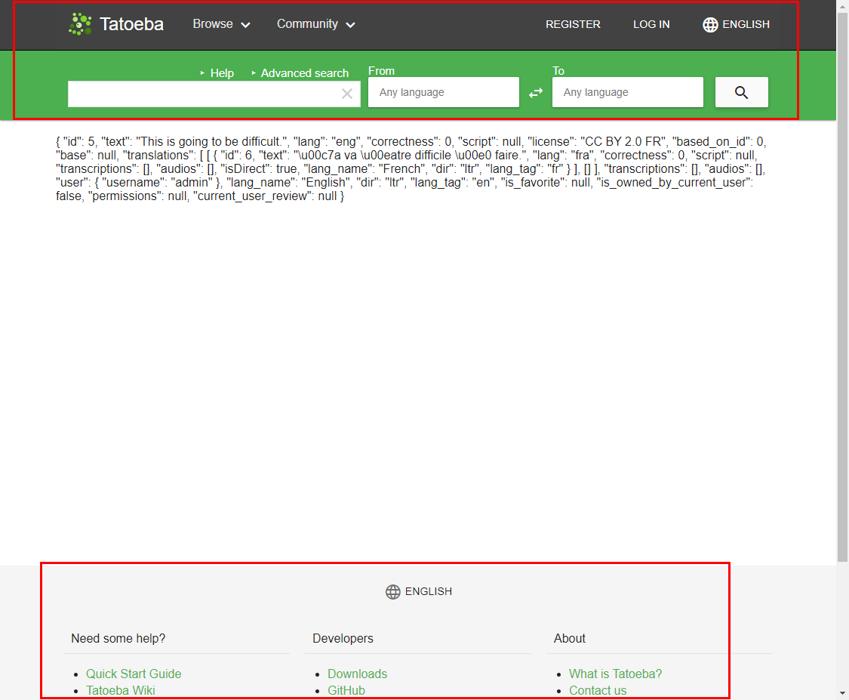Open the Quick Start Guide link
Screen dimensions: 849x700
(x=134, y=674)
